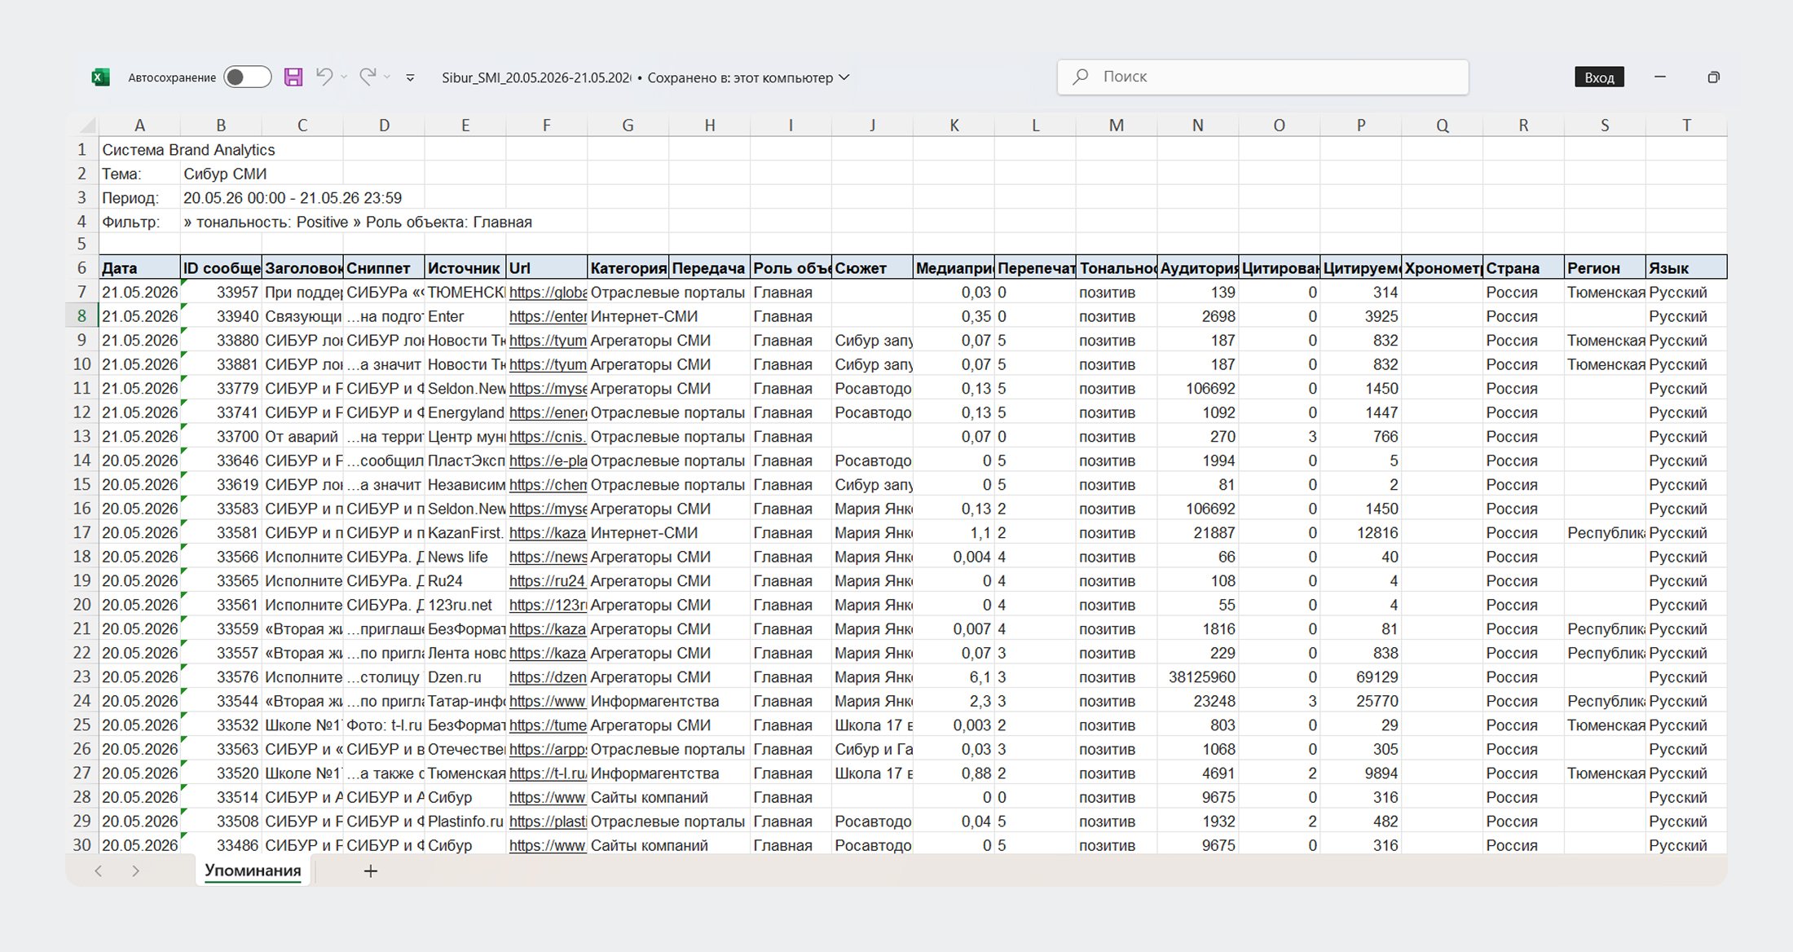
Task: Select column N header
Action: pyautogui.click(x=1198, y=126)
